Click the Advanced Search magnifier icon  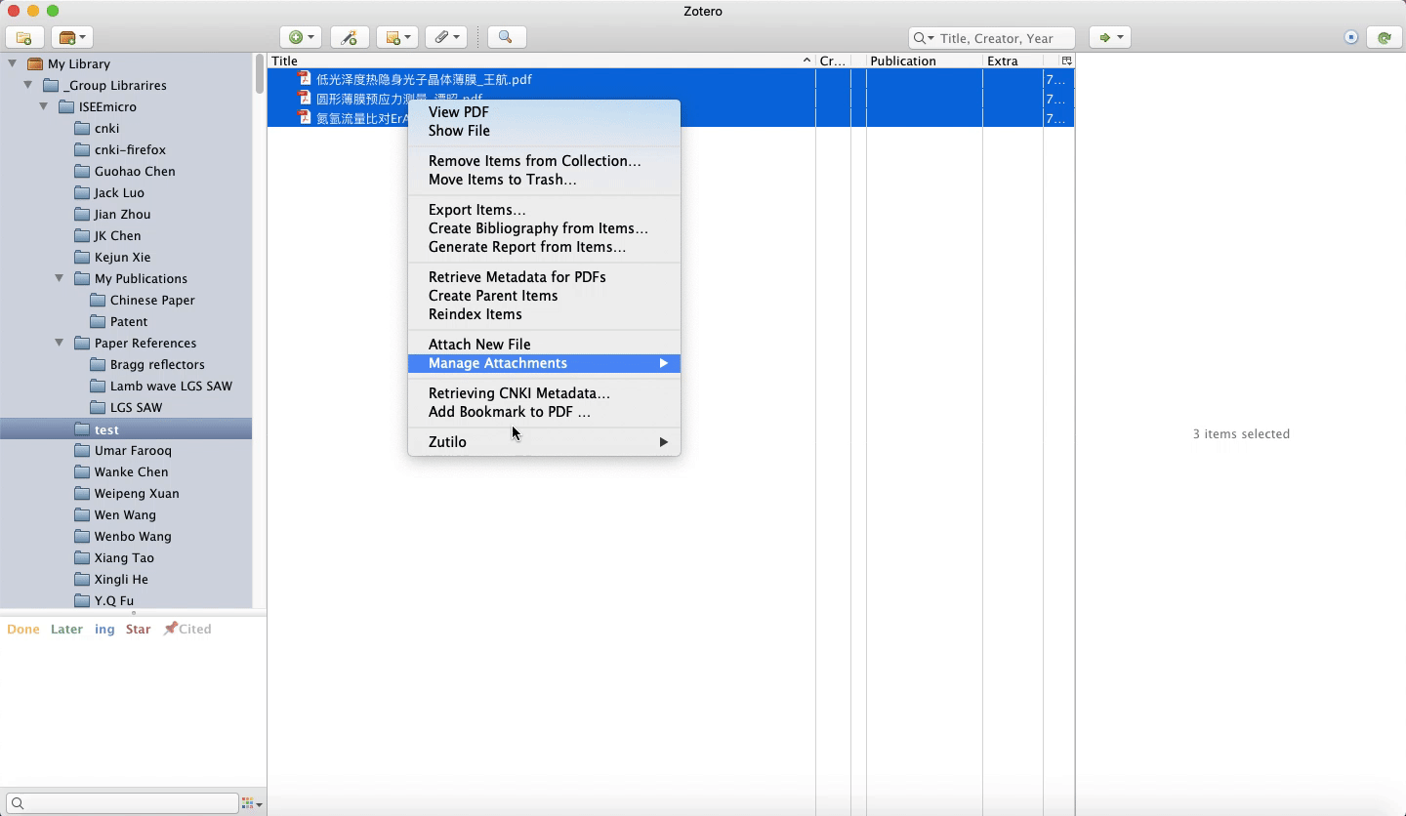point(506,37)
